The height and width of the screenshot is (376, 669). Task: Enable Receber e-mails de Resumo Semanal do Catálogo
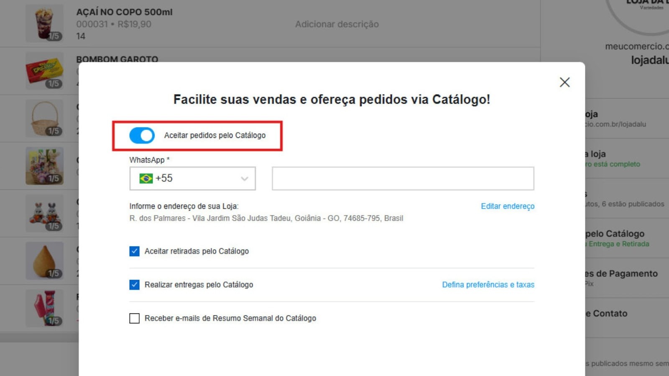pos(134,318)
